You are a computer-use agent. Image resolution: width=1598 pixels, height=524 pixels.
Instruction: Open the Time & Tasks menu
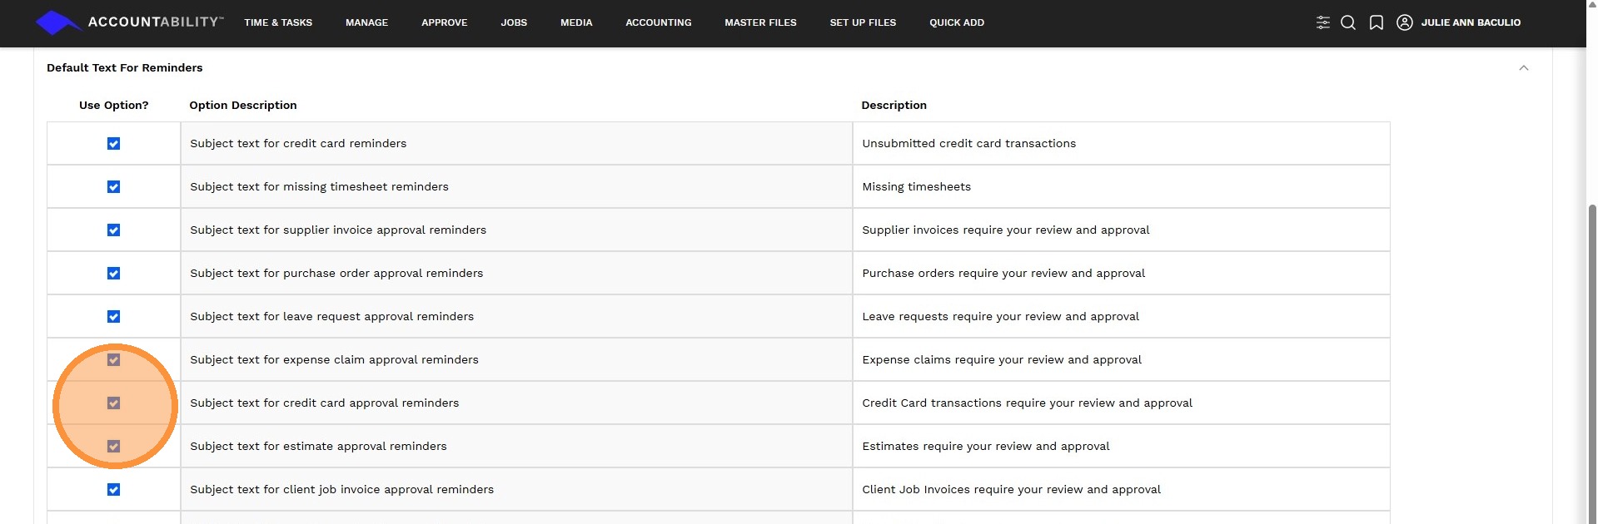coord(278,22)
